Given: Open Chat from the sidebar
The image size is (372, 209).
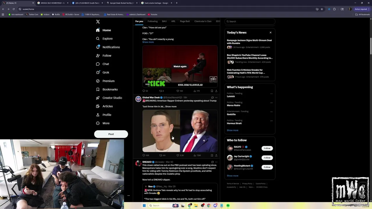Looking at the screenshot, I should (x=103, y=64).
